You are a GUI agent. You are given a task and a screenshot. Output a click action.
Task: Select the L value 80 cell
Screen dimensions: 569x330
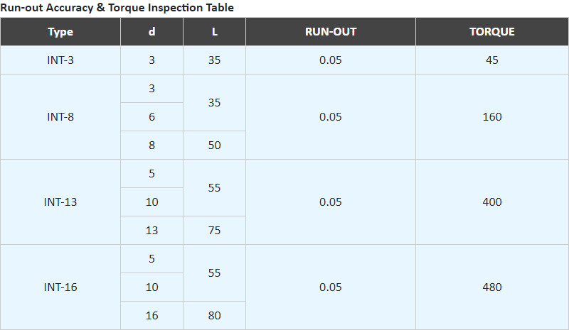[214, 316]
